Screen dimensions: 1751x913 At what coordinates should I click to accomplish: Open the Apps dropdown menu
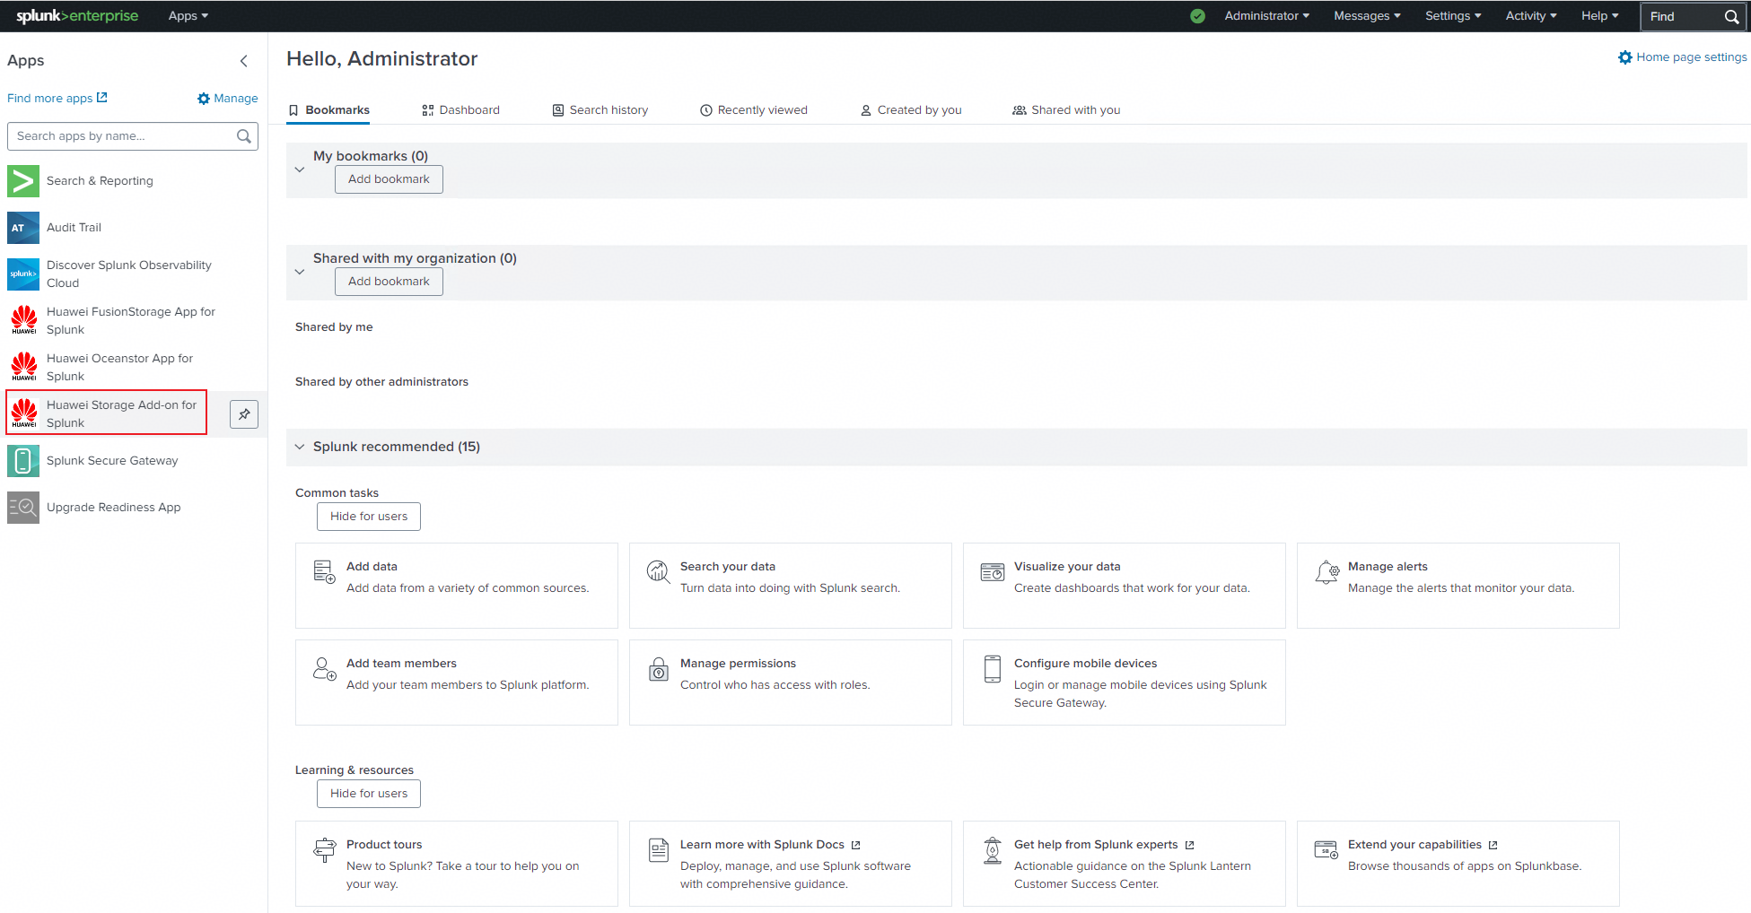point(188,16)
